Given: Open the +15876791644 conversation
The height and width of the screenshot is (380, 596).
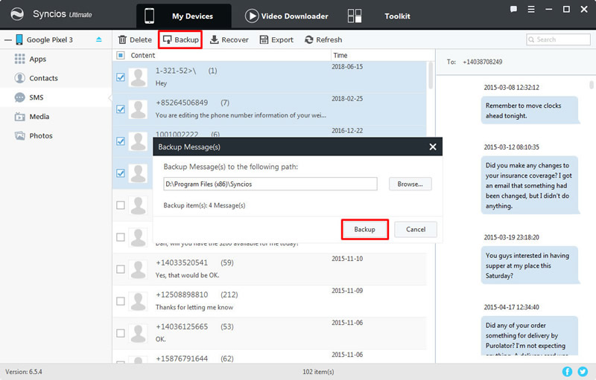Looking at the screenshot, I should [270, 357].
